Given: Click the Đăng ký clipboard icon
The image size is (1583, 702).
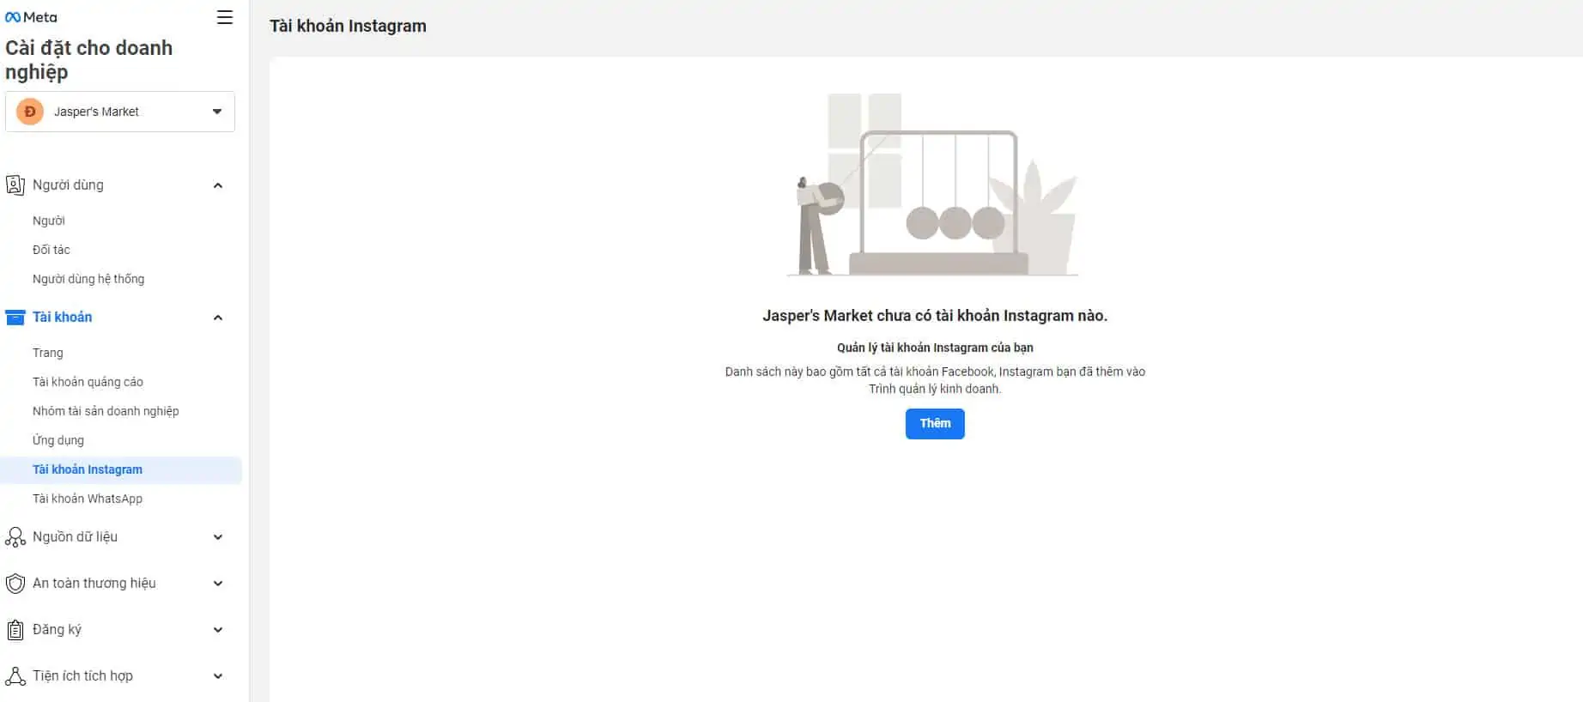Looking at the screenshot, I should click(x=15, y=630).
